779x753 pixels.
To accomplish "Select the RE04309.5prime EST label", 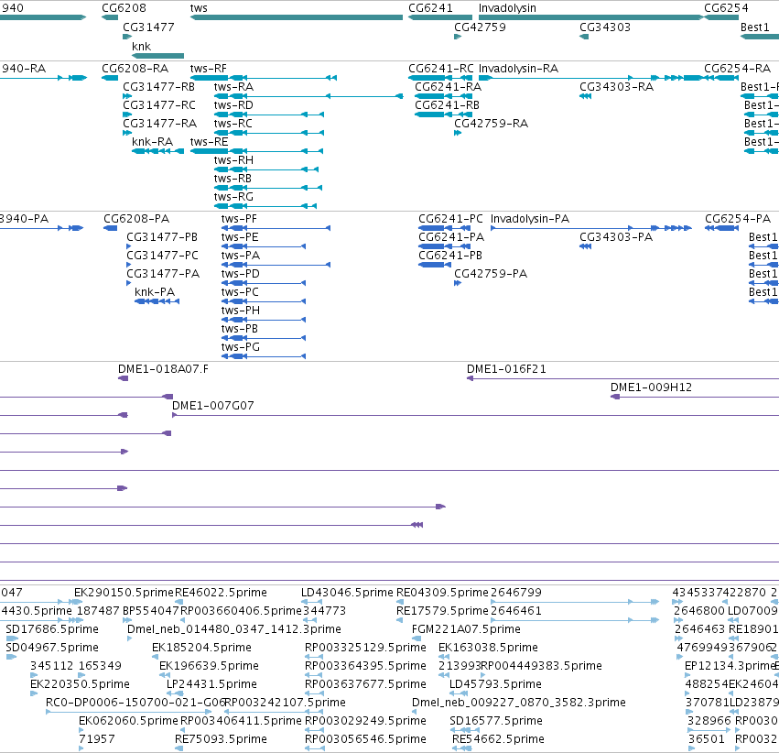I will (443, 593).
